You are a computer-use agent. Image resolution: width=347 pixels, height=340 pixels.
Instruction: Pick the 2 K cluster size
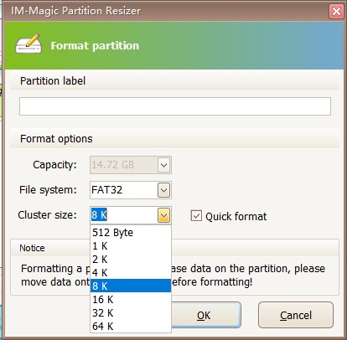(x=131, y=260)
